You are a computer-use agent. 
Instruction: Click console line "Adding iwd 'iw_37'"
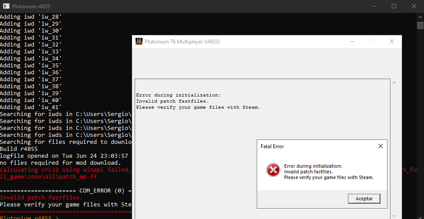pos(31,79)
